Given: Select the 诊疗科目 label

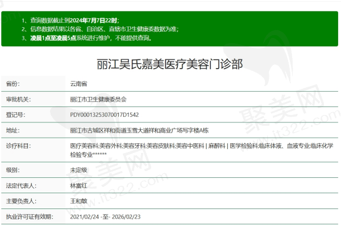Looking at the screenshot, I should coord(19,146).
